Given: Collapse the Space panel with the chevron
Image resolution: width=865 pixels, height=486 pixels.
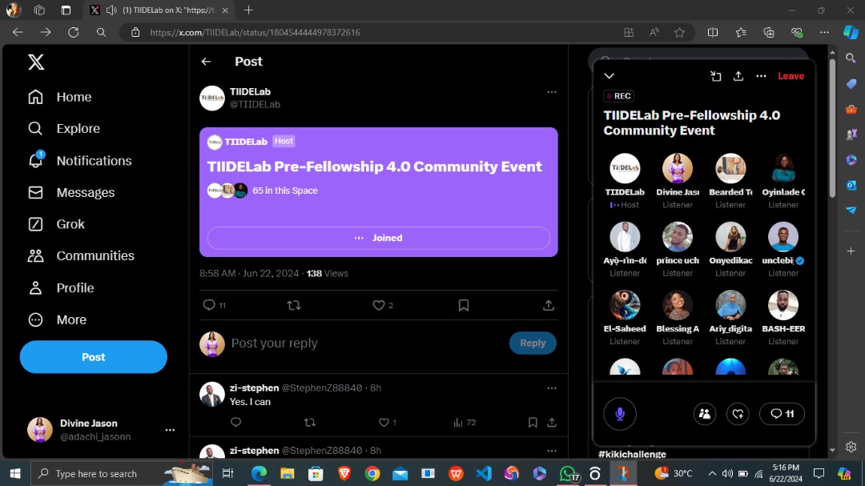Looking at the screenshot, I should (x=610, y=75).
